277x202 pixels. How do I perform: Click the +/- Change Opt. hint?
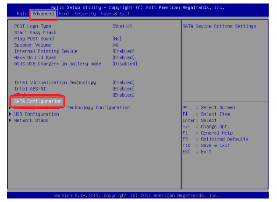click(206, 127)
